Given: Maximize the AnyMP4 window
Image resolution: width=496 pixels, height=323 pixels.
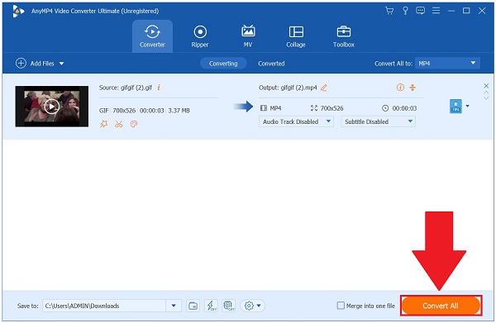Looking at the screenshot, I should pos(466,11).
